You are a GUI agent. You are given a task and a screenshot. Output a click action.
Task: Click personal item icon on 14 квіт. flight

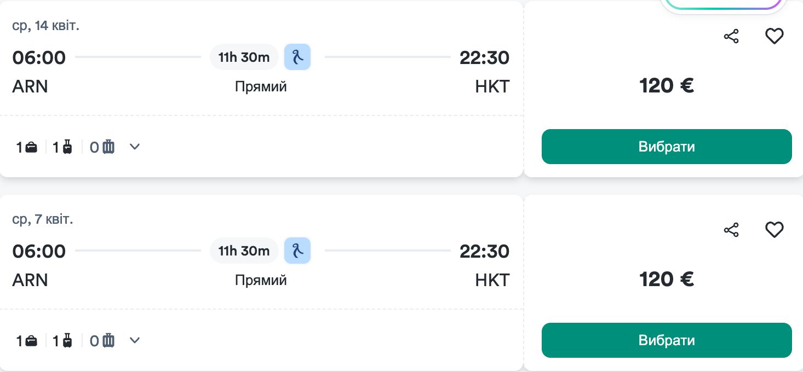32,147
